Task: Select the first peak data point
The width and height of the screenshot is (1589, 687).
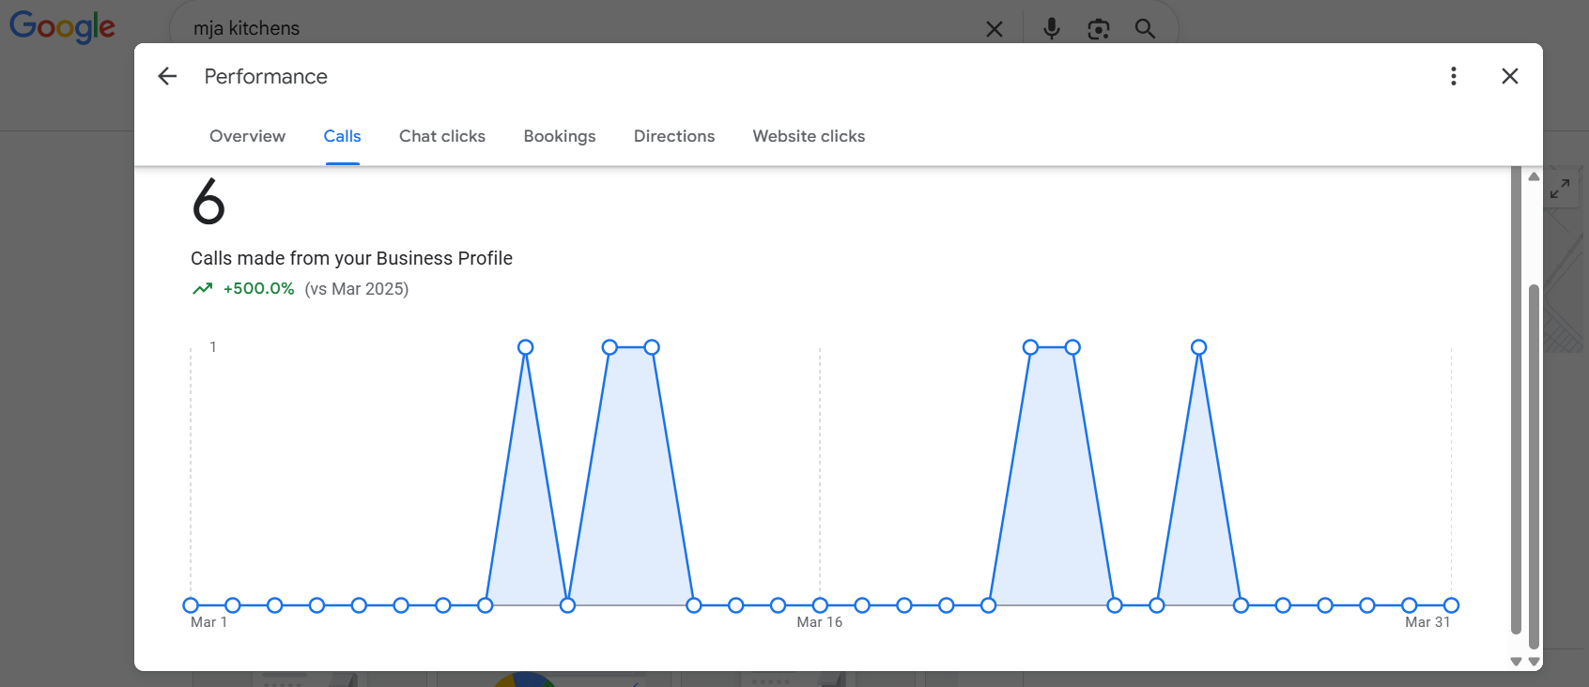Action: pyautogui.click(x=526, y=347)
